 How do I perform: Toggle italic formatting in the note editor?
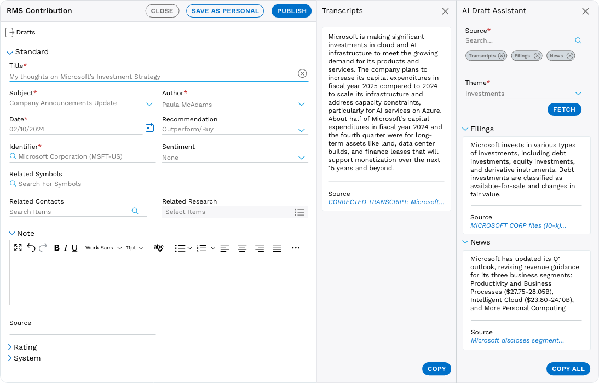coord(66,248)
